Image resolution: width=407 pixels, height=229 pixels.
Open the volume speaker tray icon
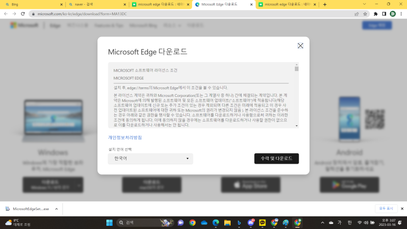366,223
